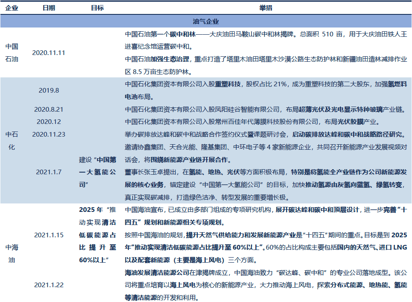The height and width of the screenshot is (302, 412).
Task: Click the 海油发展清洁能源公司 line
Action: pyautogui.click(x=266, y=273)
